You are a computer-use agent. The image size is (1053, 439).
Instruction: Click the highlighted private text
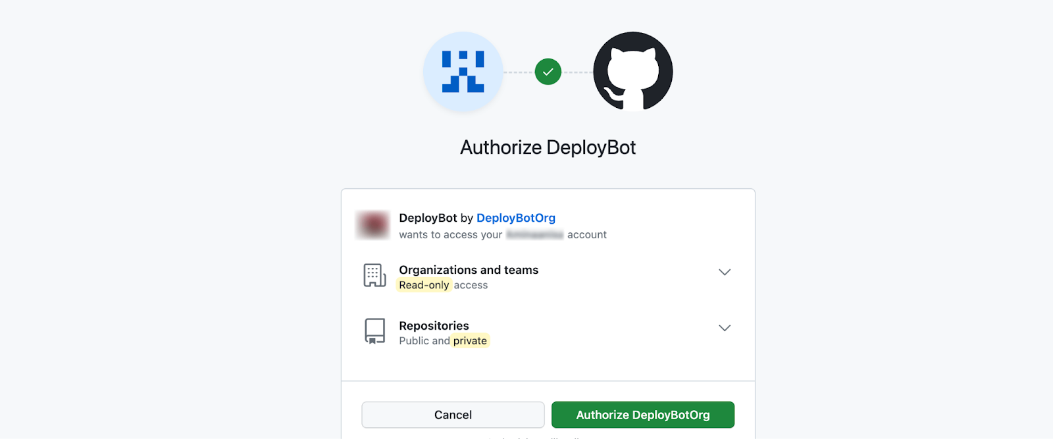coord(471,341)
